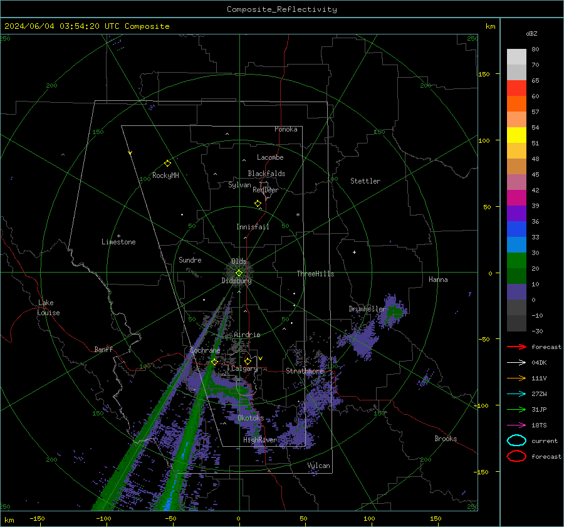Click the Didsbury city label

coord(236,281)
